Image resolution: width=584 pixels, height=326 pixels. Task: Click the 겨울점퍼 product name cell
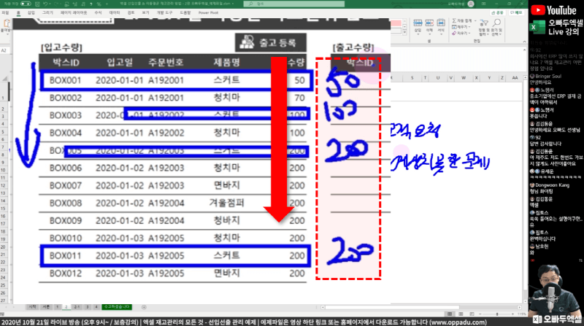pos(226,203)
